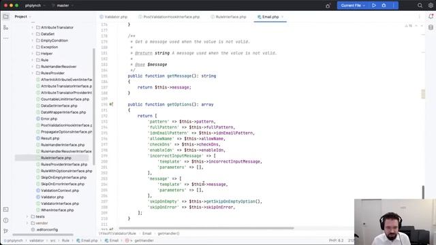Screen dimensions: 436x245
Task: Click the project tree horizontal scrollbar
Action: pos(43,235)
